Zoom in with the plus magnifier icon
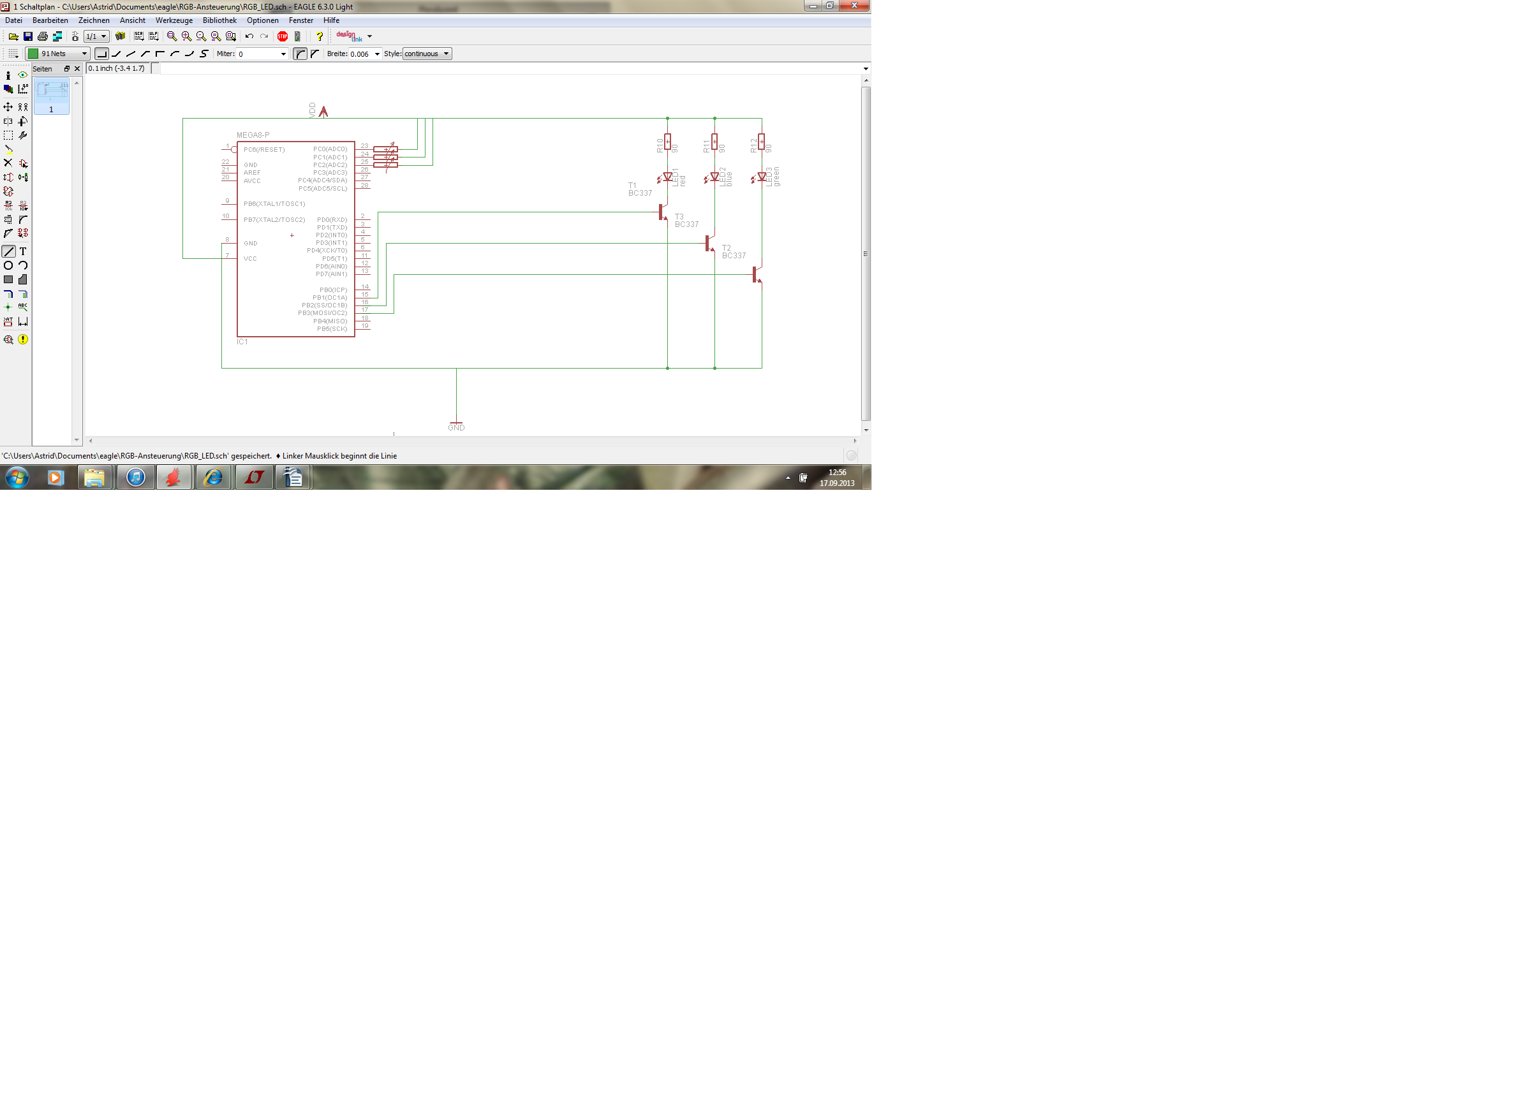 pyautogui.click(x=187, y=36)
